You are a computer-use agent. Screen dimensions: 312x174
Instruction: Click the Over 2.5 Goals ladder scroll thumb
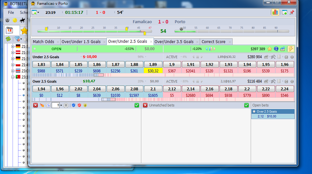click(108, 99)
